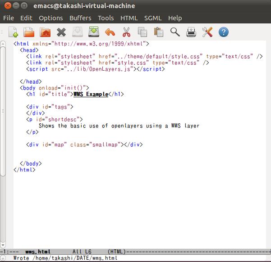Click the closing </p> tag

click(x=32, y=132)
